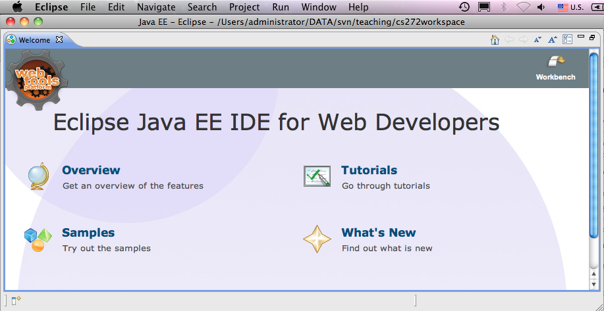Open the customize page checklist icon
This screenshot has width=604, height=311.
pos(567,39)
